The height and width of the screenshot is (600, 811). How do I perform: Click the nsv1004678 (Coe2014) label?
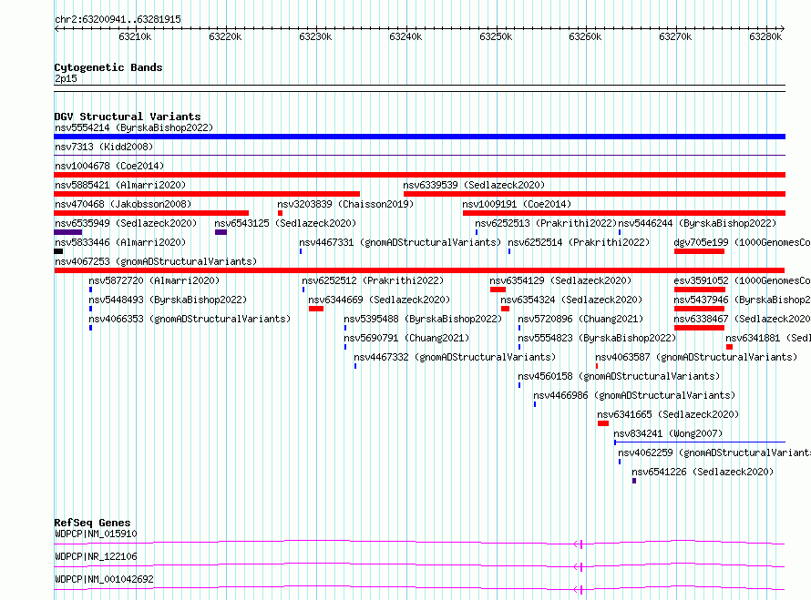coord(109,166)
